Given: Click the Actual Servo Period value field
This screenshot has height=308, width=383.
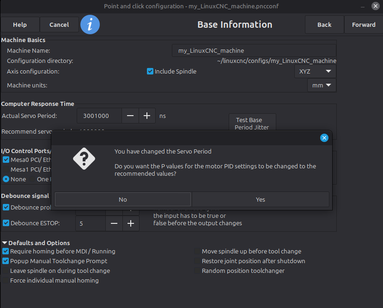Looking at the screenshot, I should [x=99, y=116].
